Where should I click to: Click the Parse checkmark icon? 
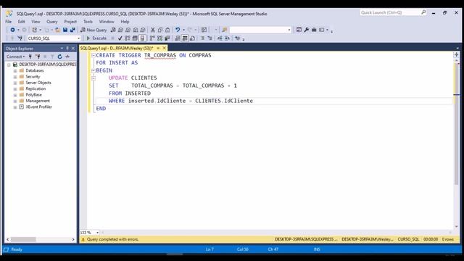click(x=120, y=38)
